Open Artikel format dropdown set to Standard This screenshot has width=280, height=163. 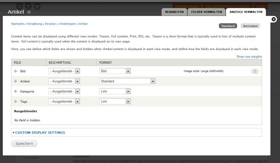(x=127, y=81)
